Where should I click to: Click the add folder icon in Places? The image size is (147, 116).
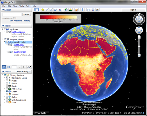(29, 67)
